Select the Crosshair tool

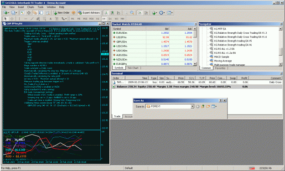coord(12,19)
